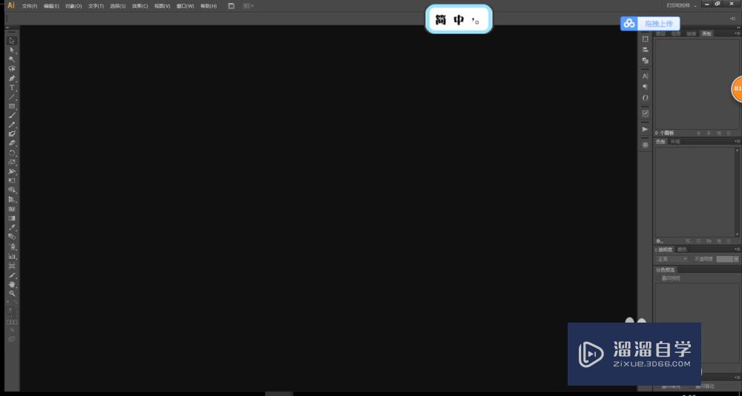Select the Type tool
Image resolution: width=742 pixels, height=396 pixels.
13,88
